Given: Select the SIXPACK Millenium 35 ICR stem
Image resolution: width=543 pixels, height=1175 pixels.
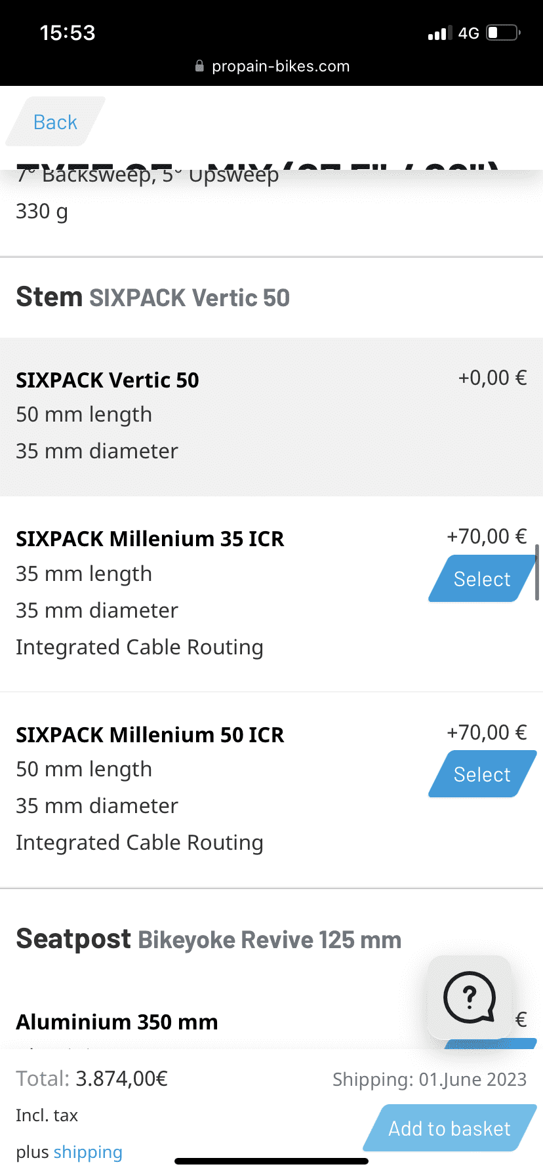Looking at the screenshot, I should 482,579.
